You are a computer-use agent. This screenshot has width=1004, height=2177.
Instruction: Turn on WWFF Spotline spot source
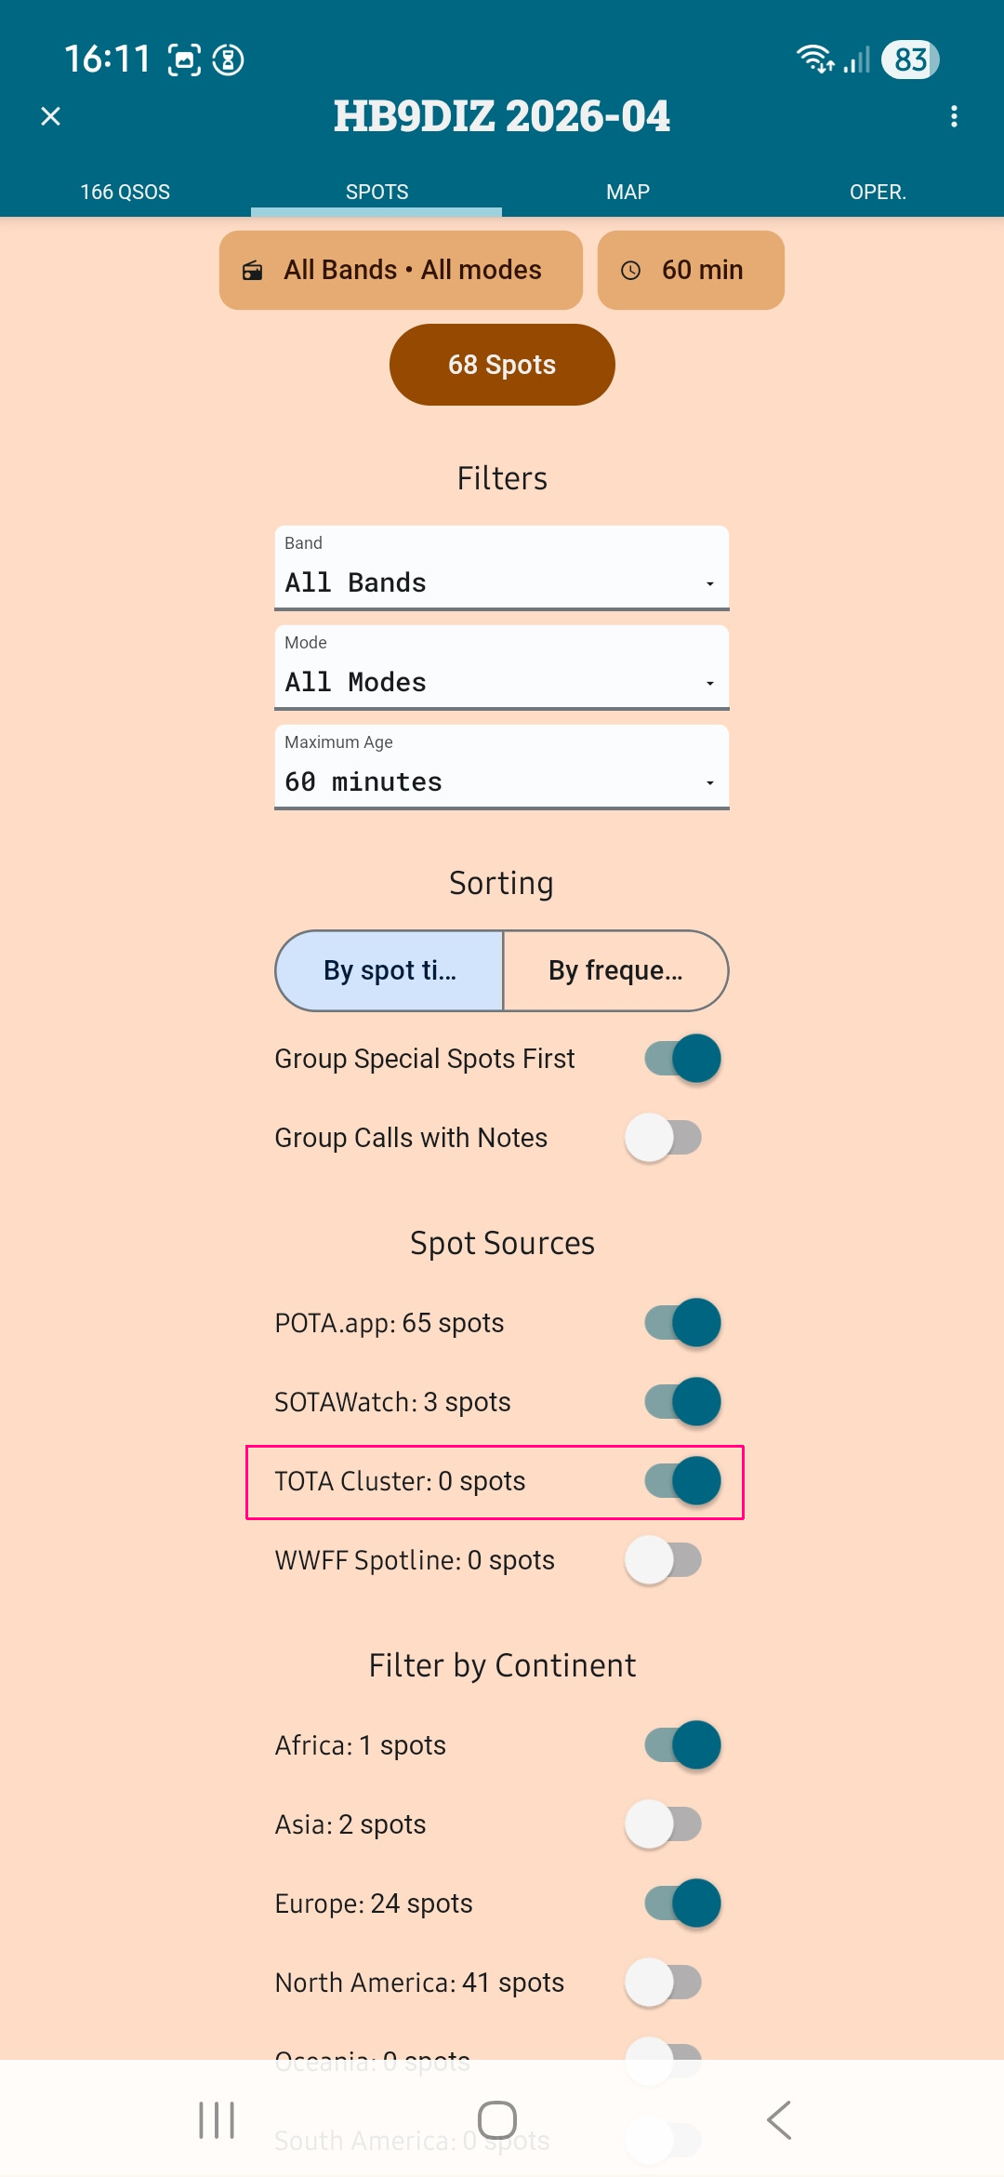pos(664,1560)
